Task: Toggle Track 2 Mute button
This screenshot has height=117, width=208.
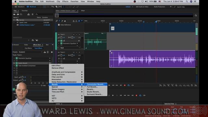Action: click(x=74, y=52)
